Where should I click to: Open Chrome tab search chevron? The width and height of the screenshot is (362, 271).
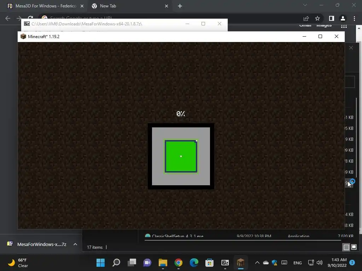click(305, 5)
